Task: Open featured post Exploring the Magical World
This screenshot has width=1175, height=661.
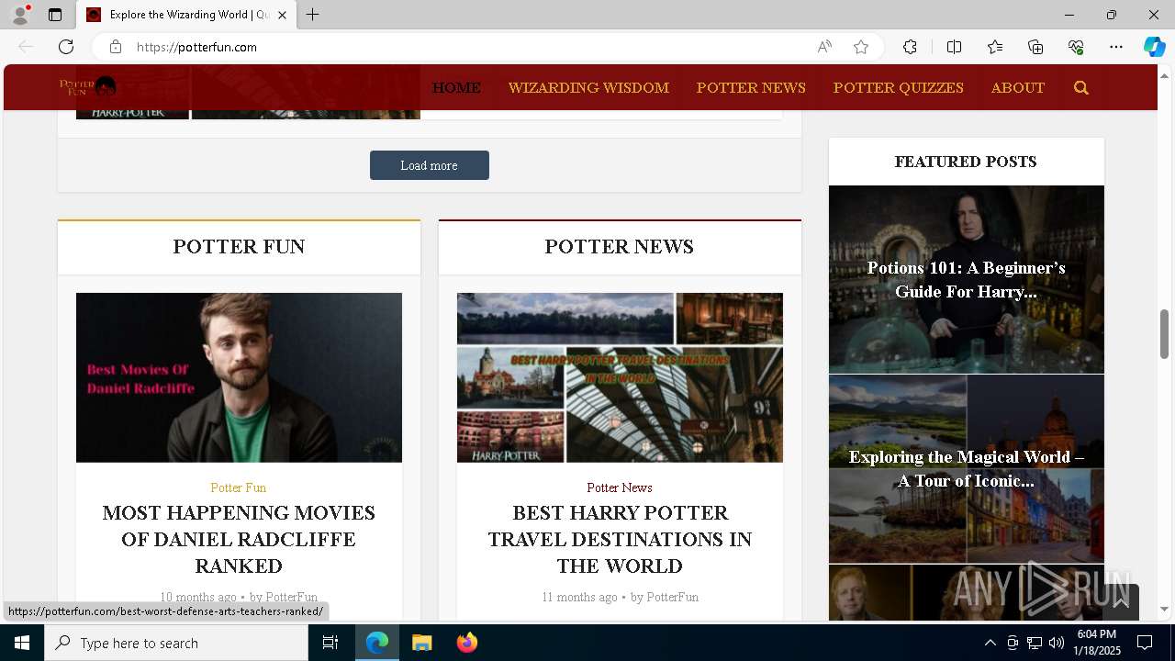Action: 967,468
